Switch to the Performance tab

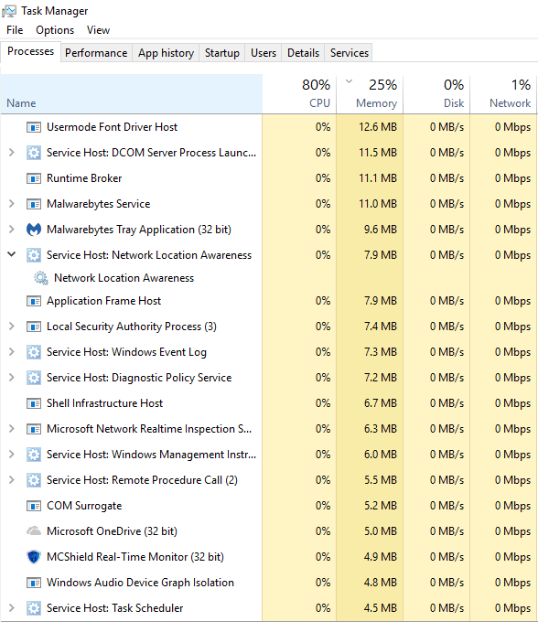point(96,53)
